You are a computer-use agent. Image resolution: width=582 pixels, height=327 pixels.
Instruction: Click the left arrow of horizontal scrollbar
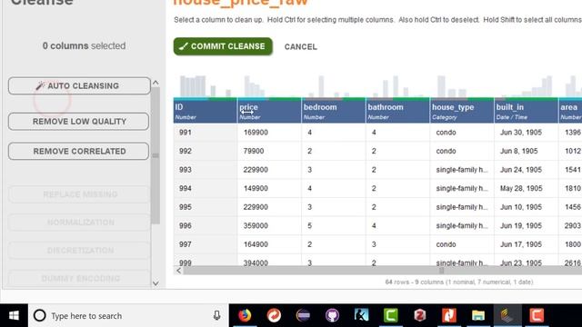click(178, 271)
